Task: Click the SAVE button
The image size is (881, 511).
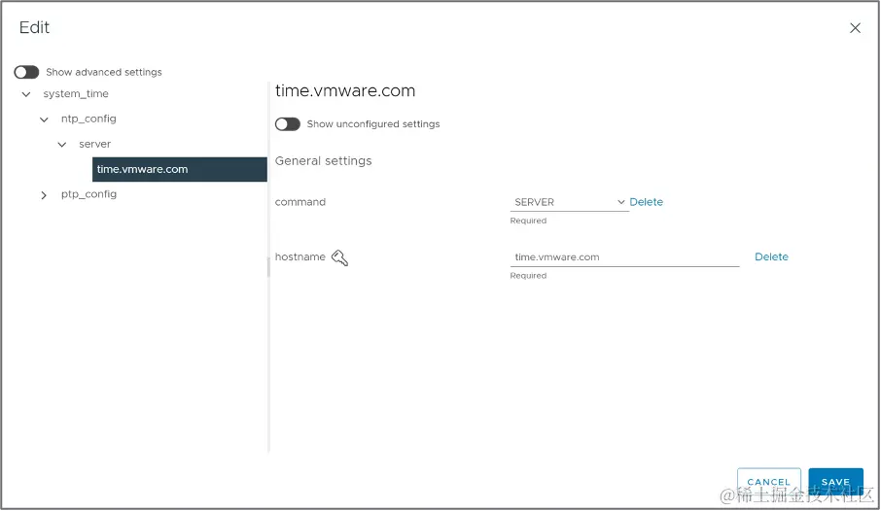Action: tap(835, 482)
